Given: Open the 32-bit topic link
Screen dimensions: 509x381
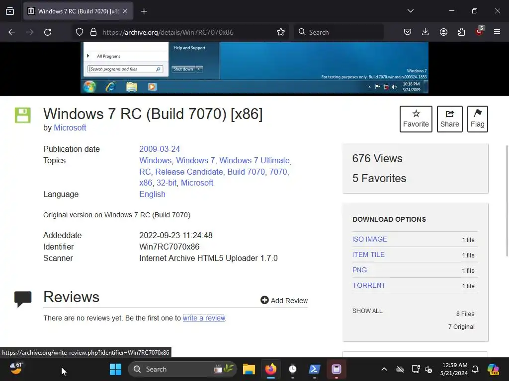Looking at the screenshot, I should pyautogui.click(x=167, y=183).
